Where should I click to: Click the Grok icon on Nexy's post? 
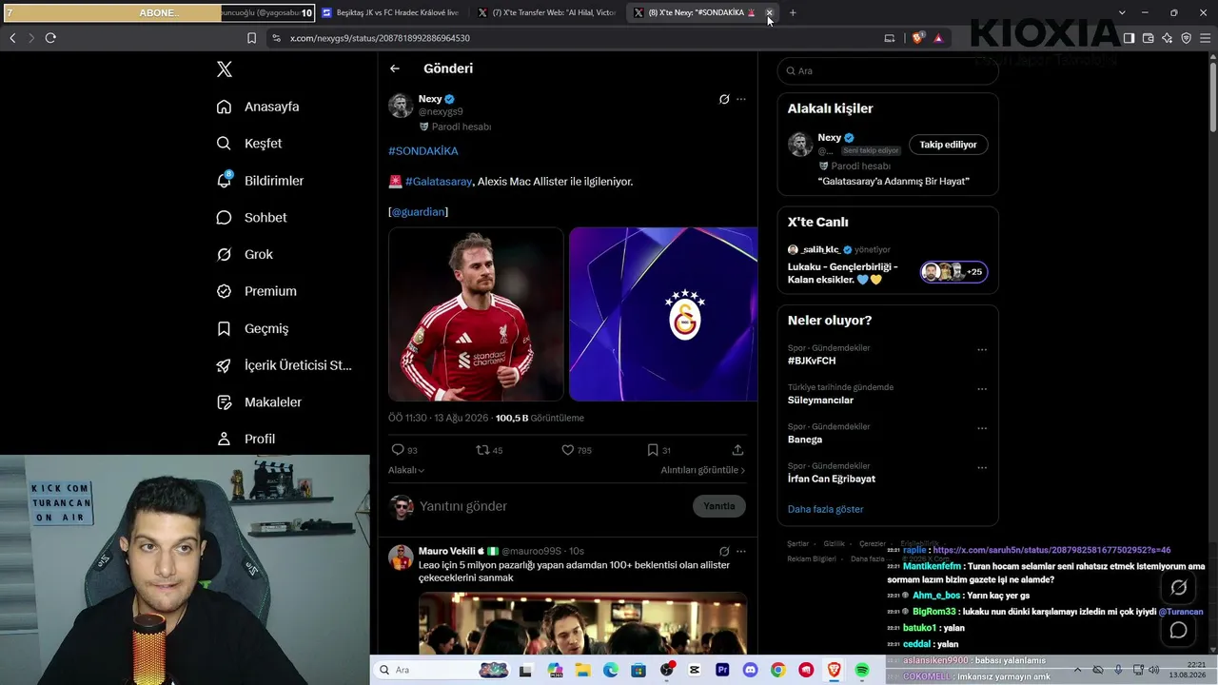click(724, 99)
